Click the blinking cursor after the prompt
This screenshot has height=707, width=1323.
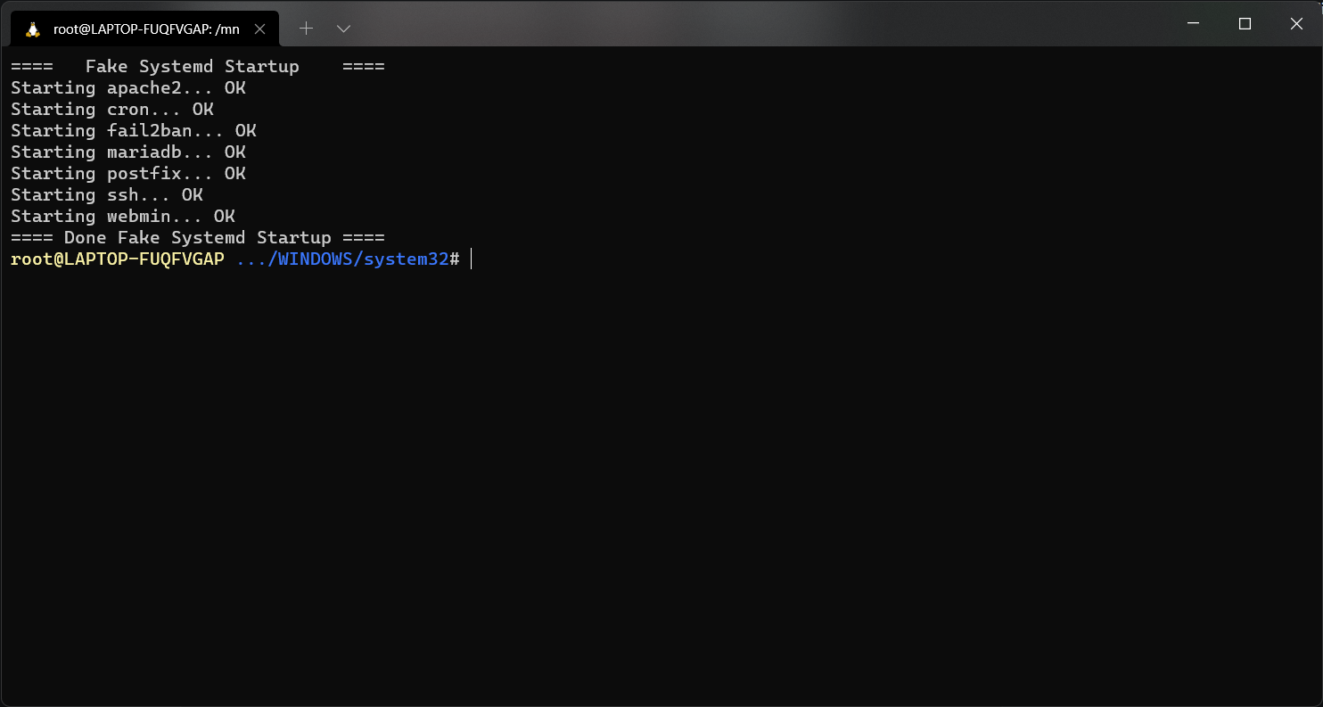(471, 259)
